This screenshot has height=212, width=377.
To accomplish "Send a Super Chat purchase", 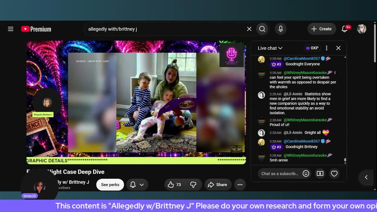I will pyautogui.click(x=320, y=173).
